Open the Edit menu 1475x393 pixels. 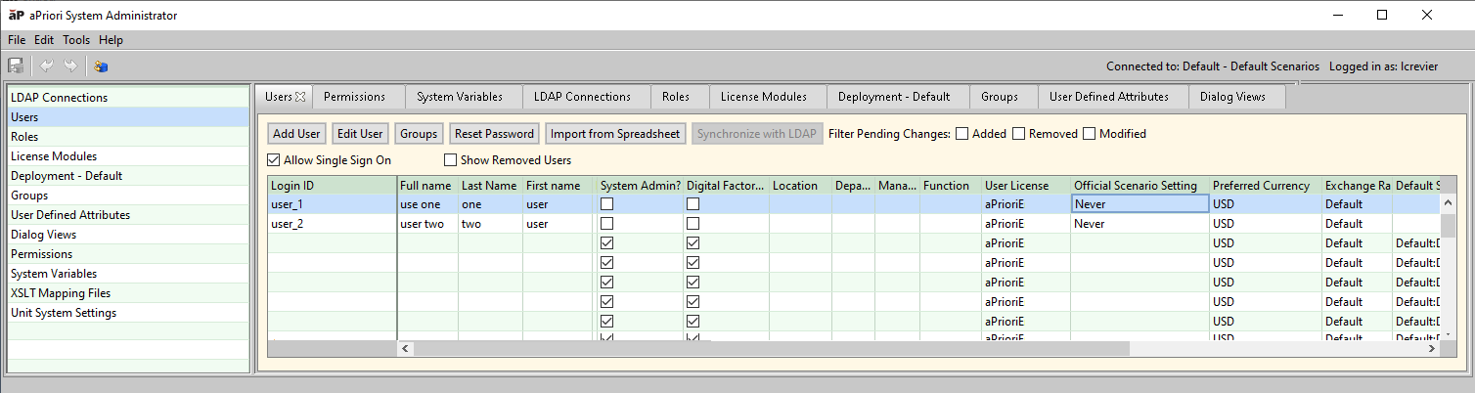44,40
